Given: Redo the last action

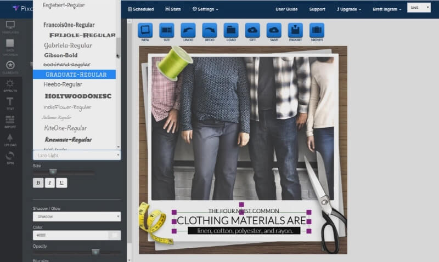Looking at the screenshot, I should 210,30.
